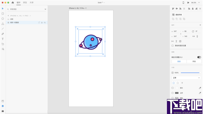Choose Manual responsive resize mode
Viewport: 203px width, 114px height.
click(x=194, y=61)
